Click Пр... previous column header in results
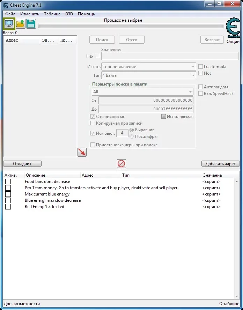Screen dimensions: 243x310 click(x=67, y=40)
